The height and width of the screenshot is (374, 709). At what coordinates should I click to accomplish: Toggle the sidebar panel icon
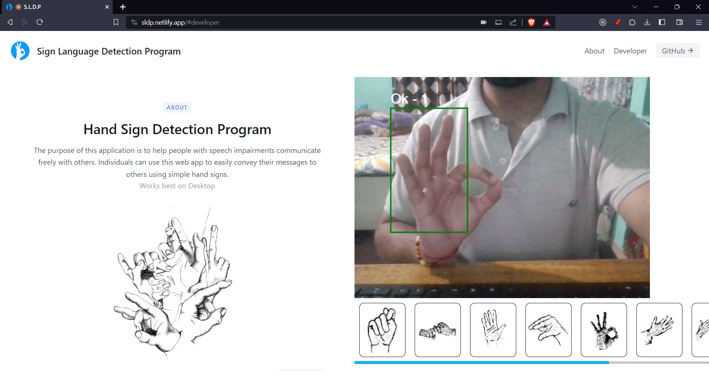(662, 22)
